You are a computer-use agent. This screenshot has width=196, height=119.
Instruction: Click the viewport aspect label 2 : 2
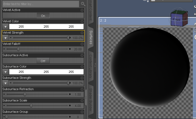[x=103, y=20]
